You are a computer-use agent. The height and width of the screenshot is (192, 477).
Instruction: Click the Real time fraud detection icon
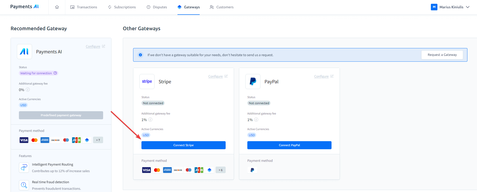[x=24, y=185]
